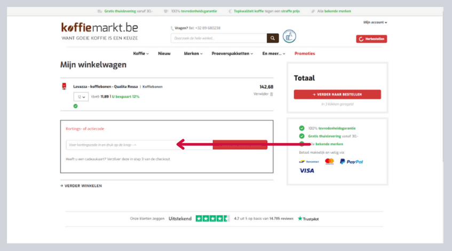Click the koffiemarkt.be logo
The height and width of the screenshot is (251, 452).
pyautogui.click(x=99, y=27)
